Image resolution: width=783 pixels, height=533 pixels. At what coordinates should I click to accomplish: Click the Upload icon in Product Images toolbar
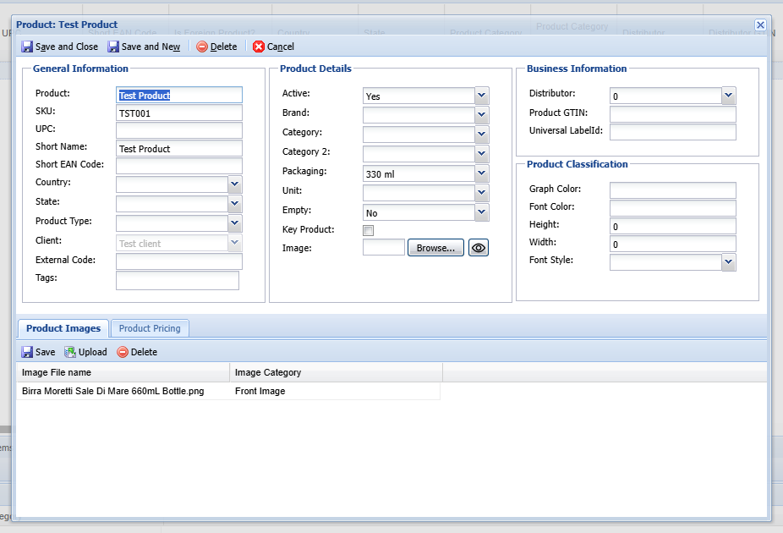[x=68, y=352]
